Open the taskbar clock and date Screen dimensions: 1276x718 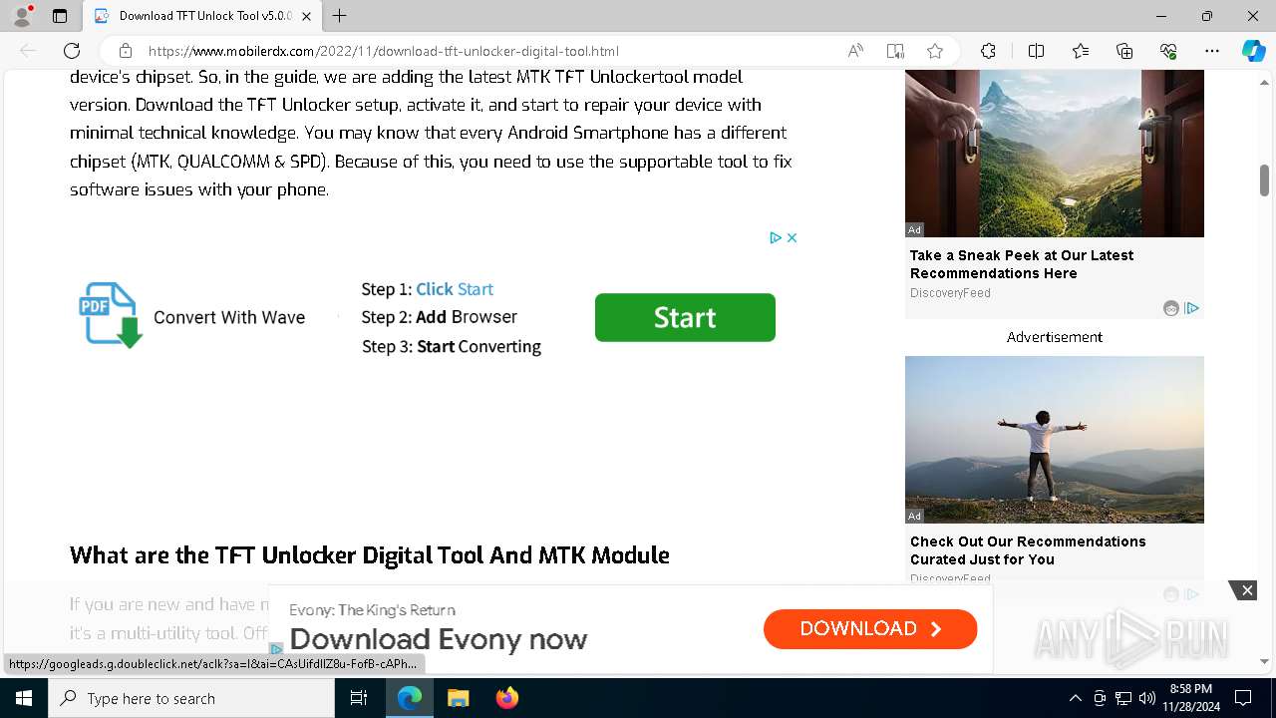tap(1190, 698)
